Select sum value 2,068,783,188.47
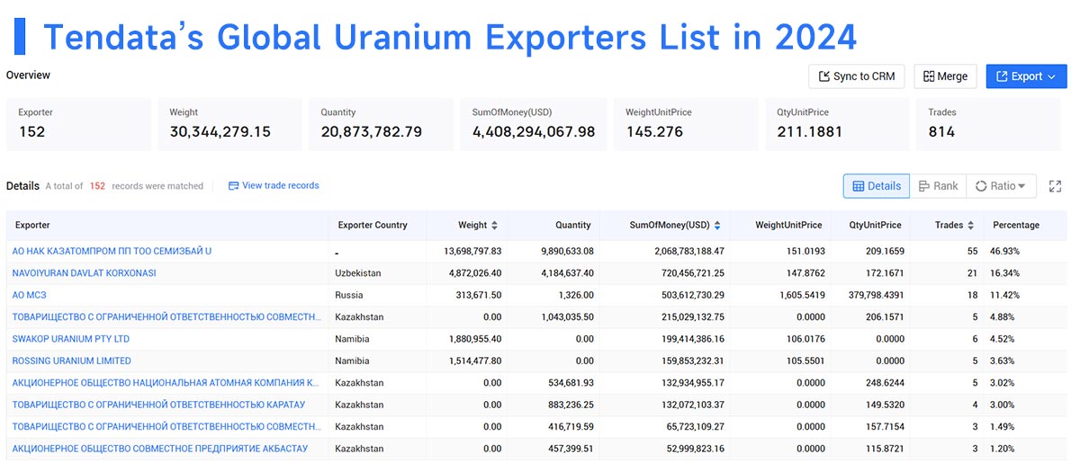The height and width of the screenshot is (472, 1071). coord(688,251)
